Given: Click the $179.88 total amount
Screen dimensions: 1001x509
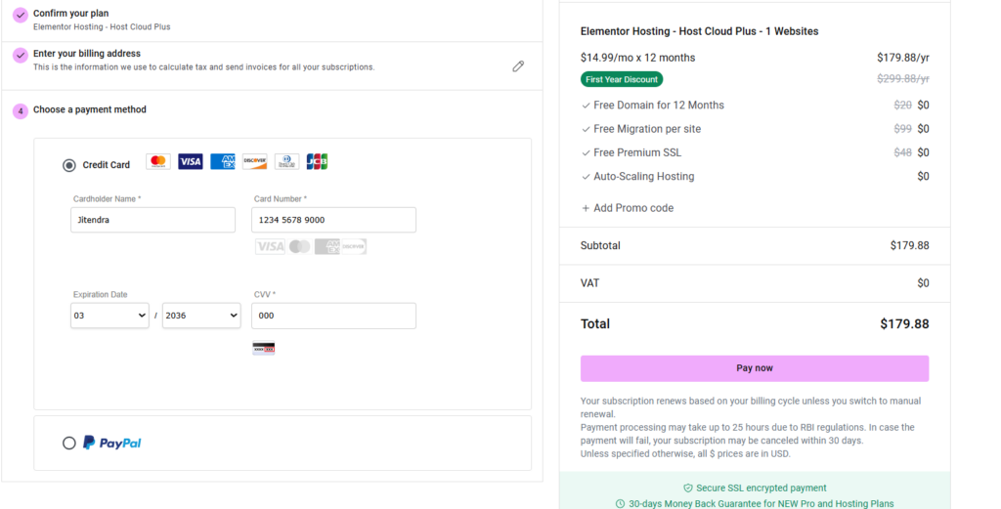Looking at the screenshot, I should pyautogui.click(x=904, y=324).
